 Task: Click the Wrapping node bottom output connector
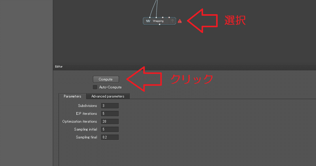tap(160, 24)
